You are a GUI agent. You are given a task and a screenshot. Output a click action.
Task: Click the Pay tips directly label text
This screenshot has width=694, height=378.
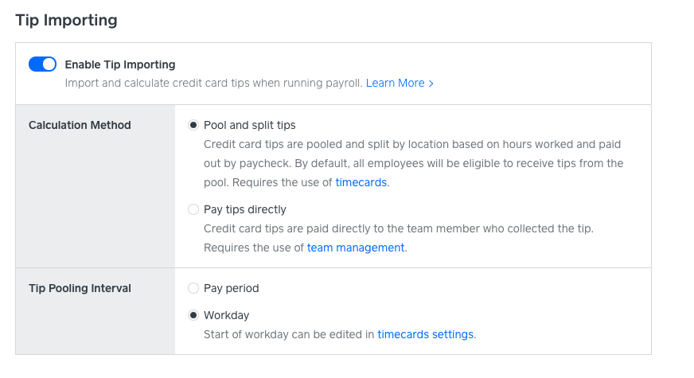pos(245,209)
